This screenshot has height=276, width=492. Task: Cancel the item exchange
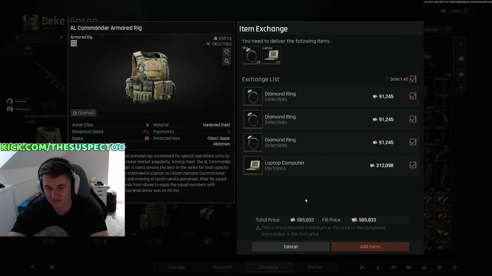[291, 246]
